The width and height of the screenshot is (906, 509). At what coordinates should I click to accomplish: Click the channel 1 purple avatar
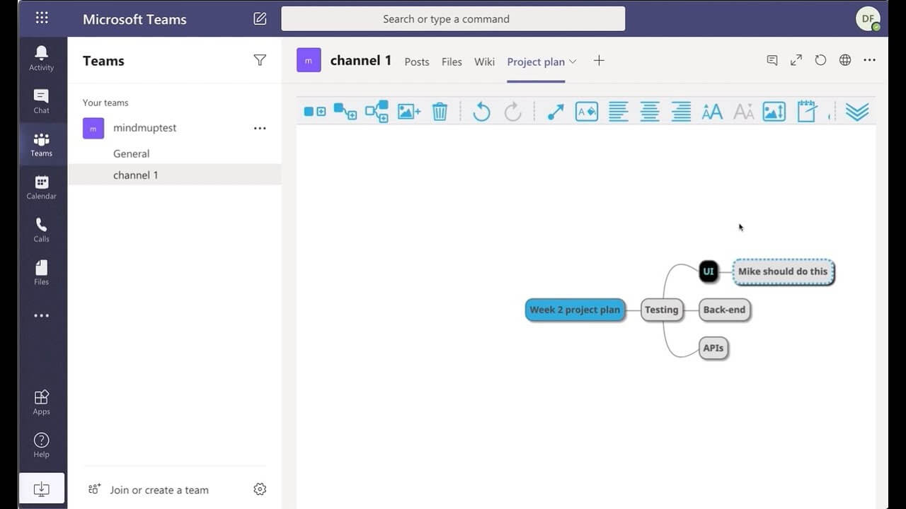(309, 61)
